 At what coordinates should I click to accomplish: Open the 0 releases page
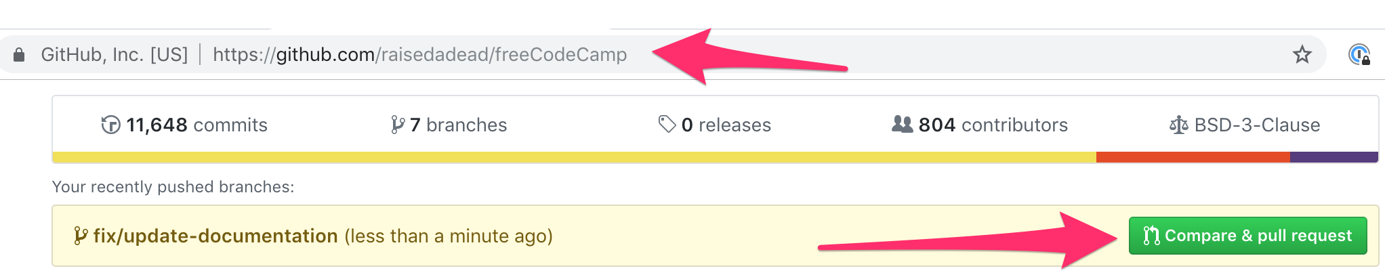(x=726, y=125)
